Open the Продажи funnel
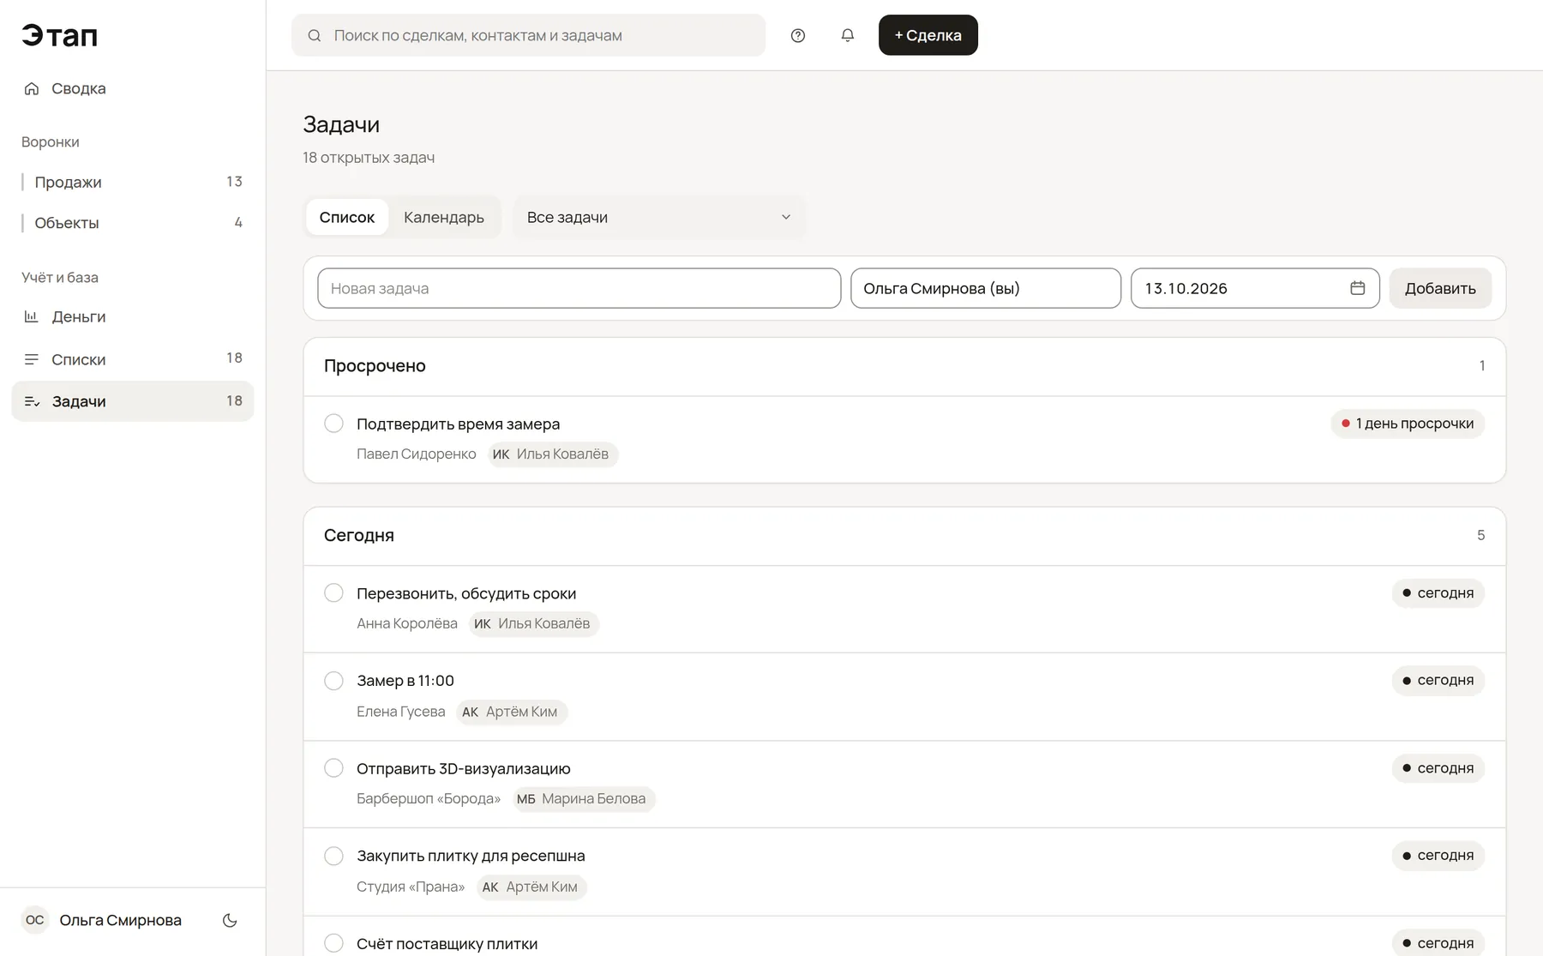Image resolution: width=1543 pixels, height=956 pixels. pyautogui.click(x=133, y=182)
